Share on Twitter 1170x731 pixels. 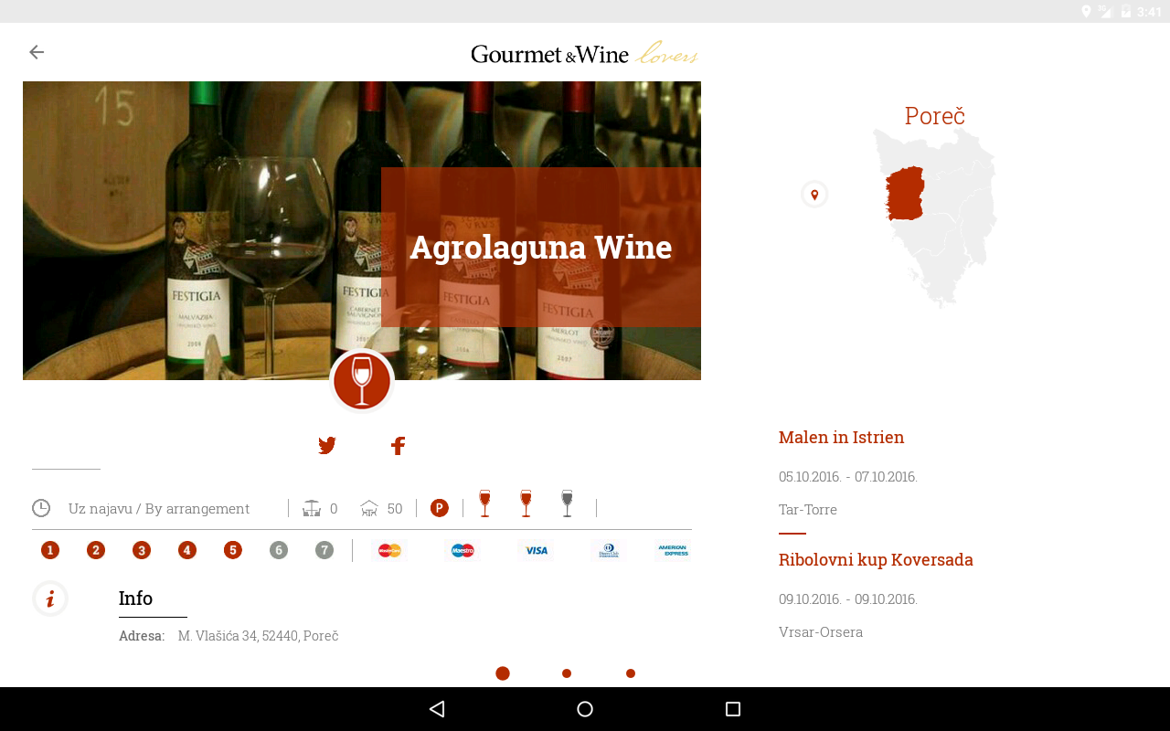tap(327, 446)
